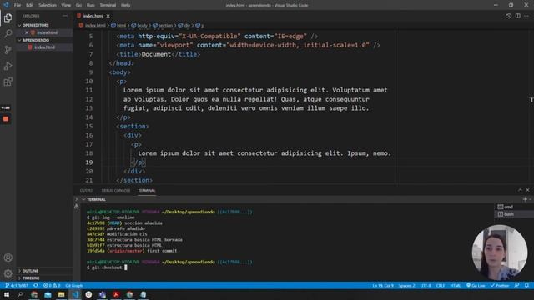Click Ln 19, Col 9 cursor position
The width and height of the screenshot is (534, 300).
(x=383, y=285)
